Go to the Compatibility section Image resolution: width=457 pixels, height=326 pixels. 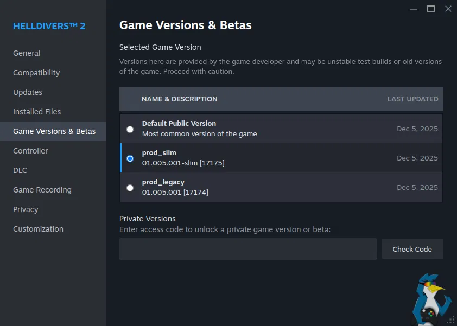point(36,73)
